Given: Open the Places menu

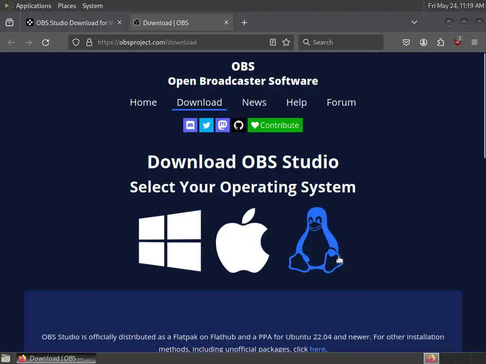Looking at the screenshot, I should (67, 6).
